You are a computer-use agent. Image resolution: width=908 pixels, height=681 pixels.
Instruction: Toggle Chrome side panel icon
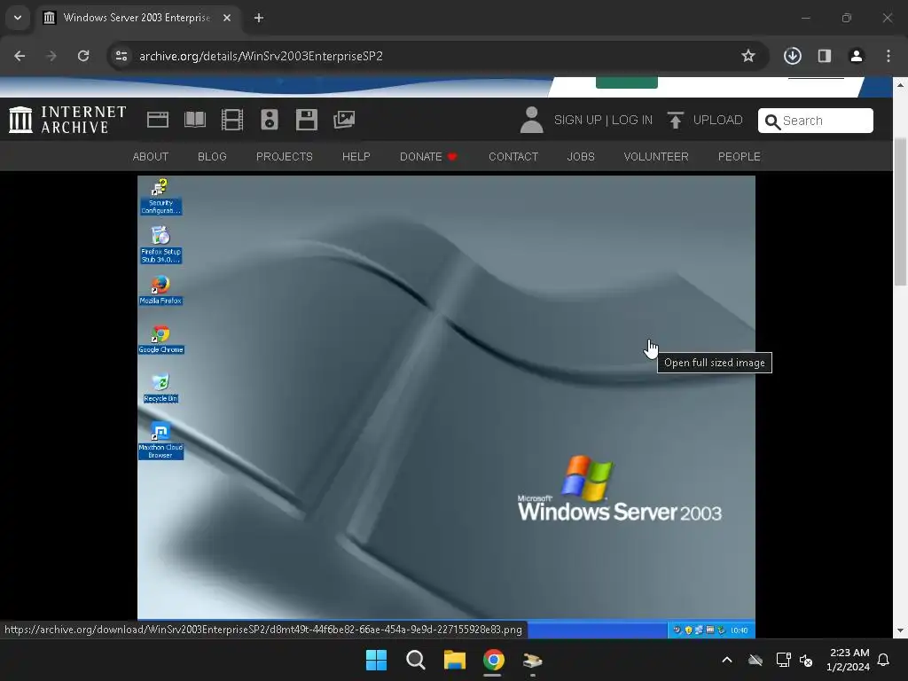point(824,56)
